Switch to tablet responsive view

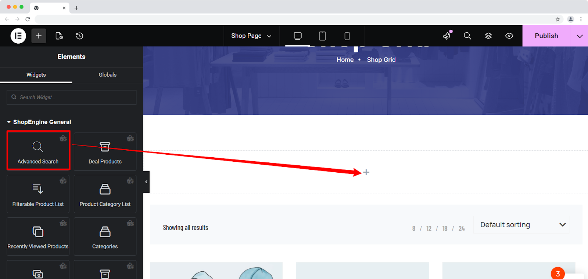pos(322,36)
